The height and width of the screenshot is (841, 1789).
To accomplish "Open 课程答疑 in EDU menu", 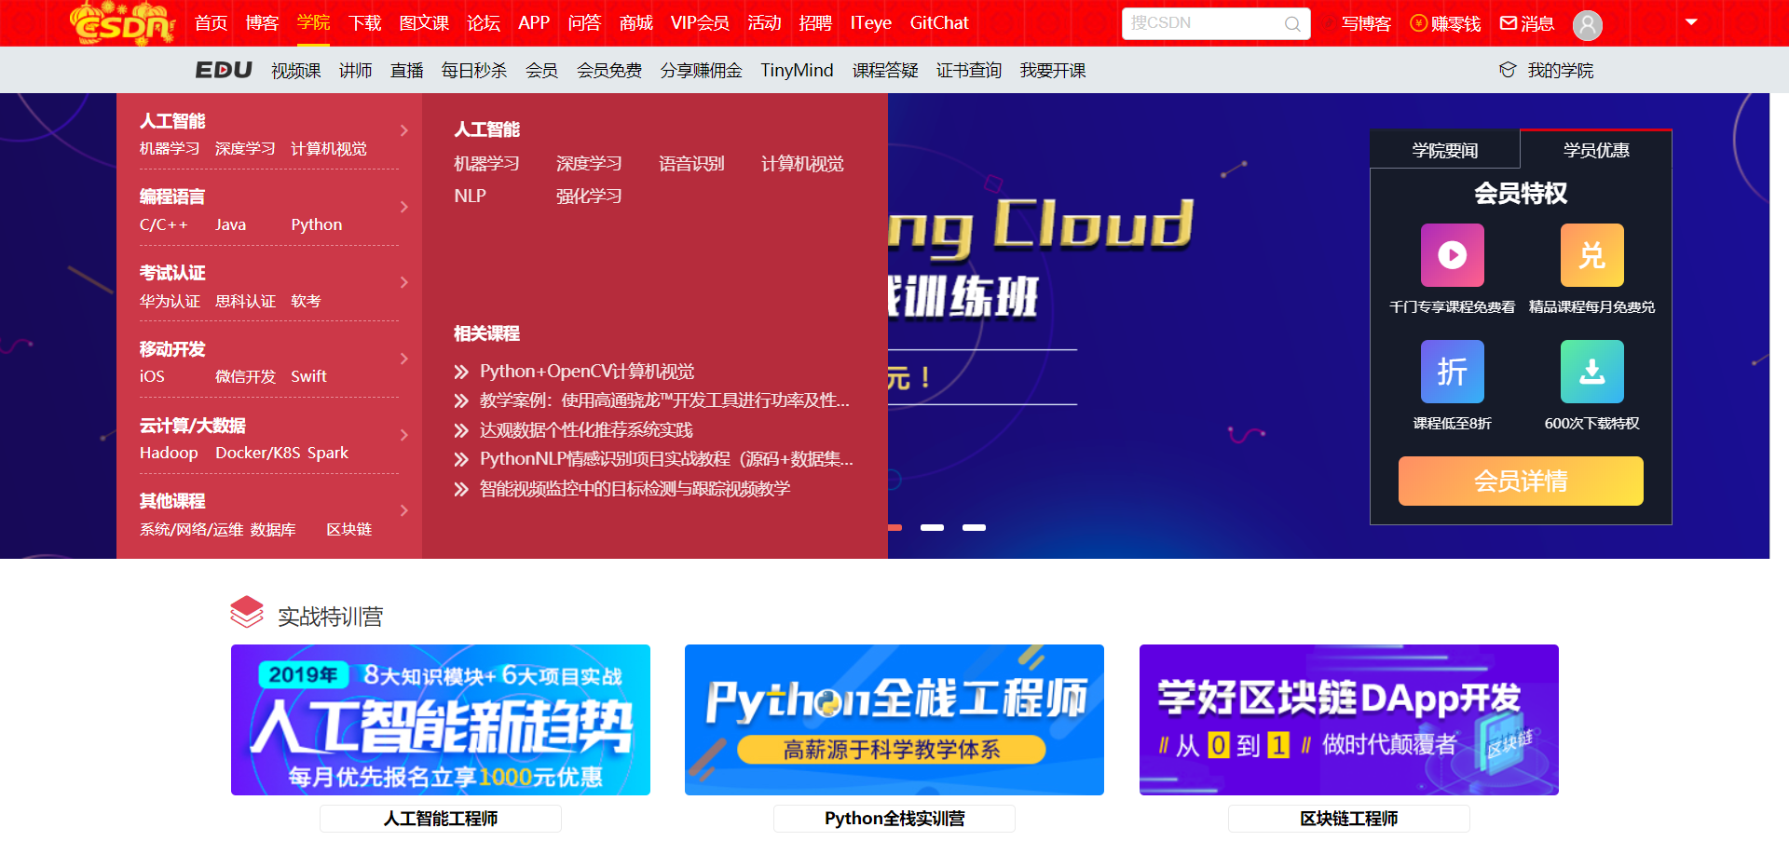I will pos(885,71).
